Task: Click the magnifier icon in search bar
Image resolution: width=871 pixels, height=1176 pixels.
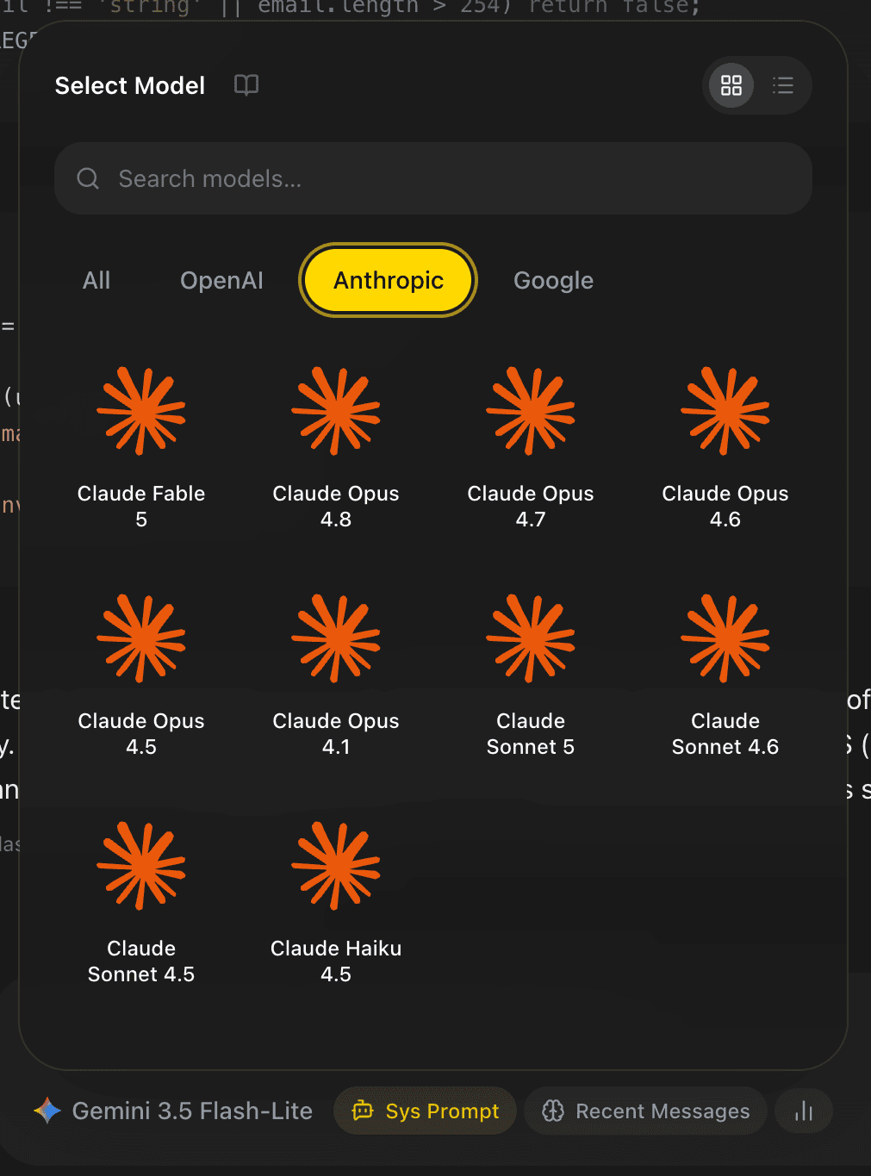Action: pos(88,178)
